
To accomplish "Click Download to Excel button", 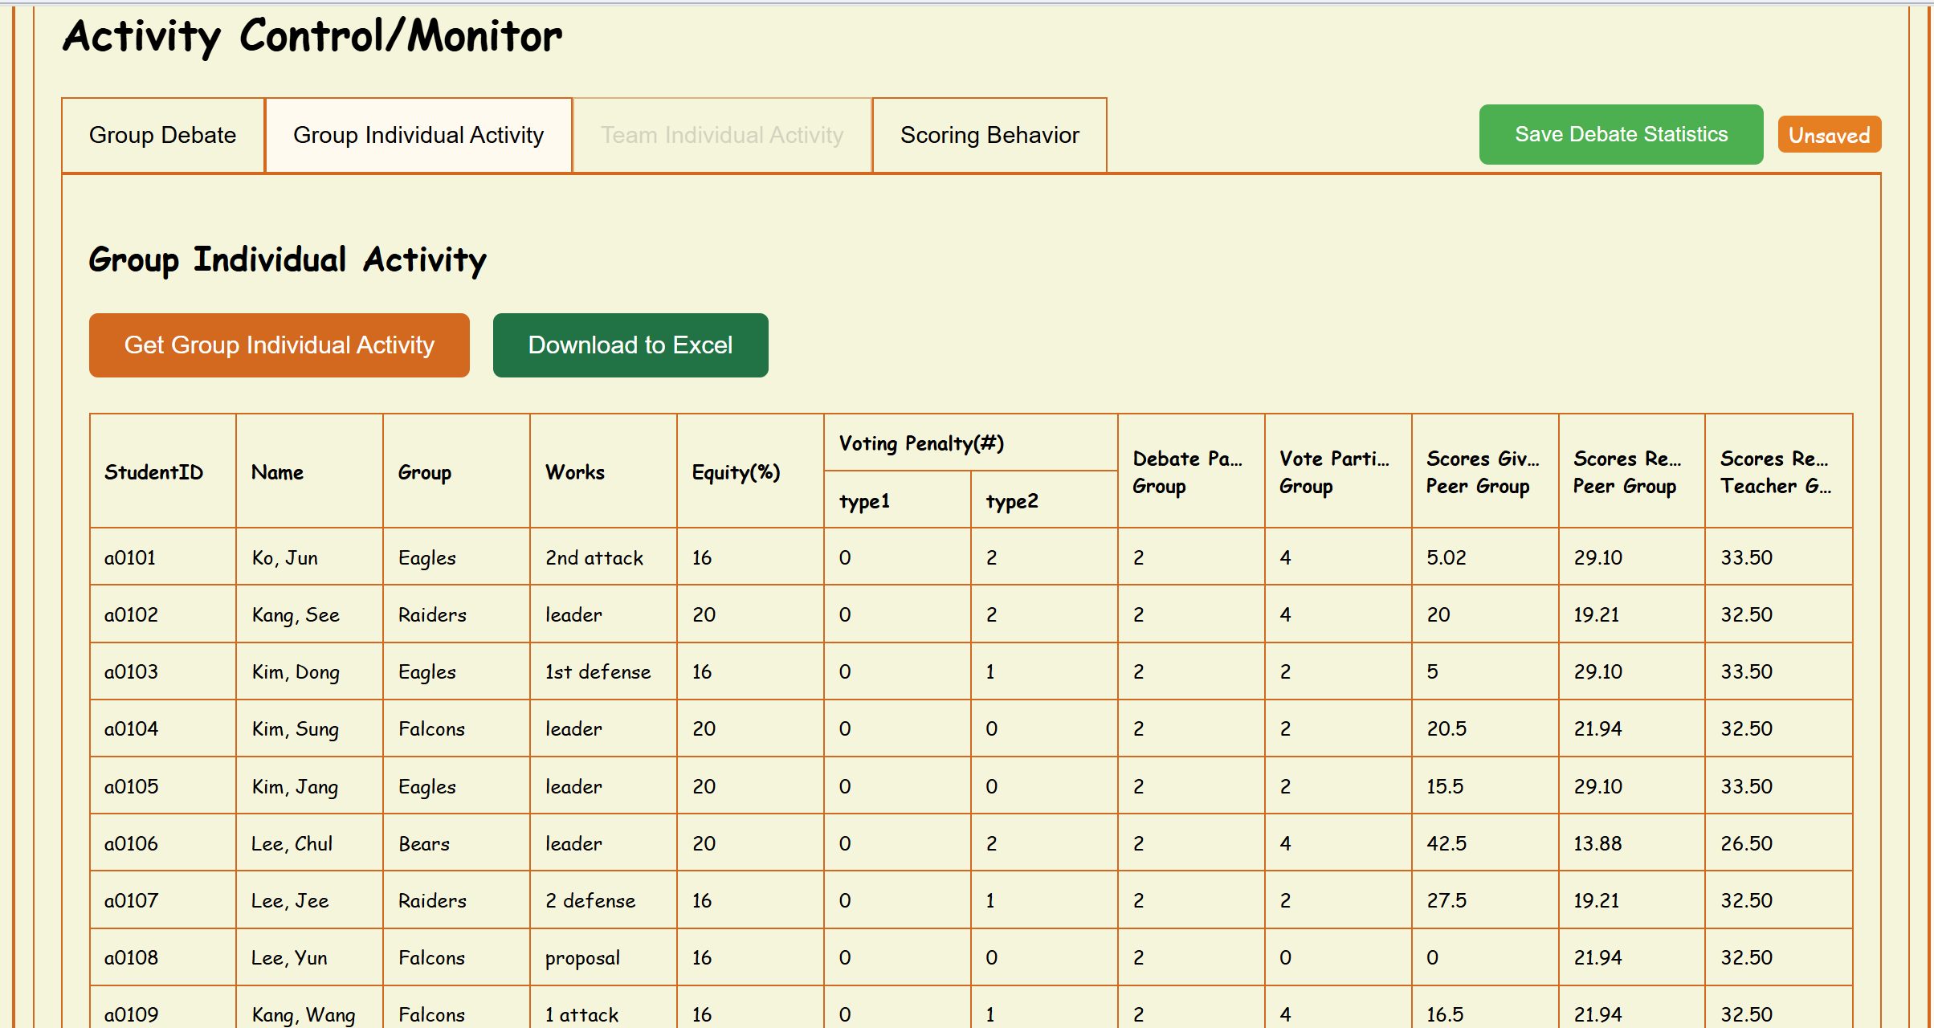I will coord(630,345).
